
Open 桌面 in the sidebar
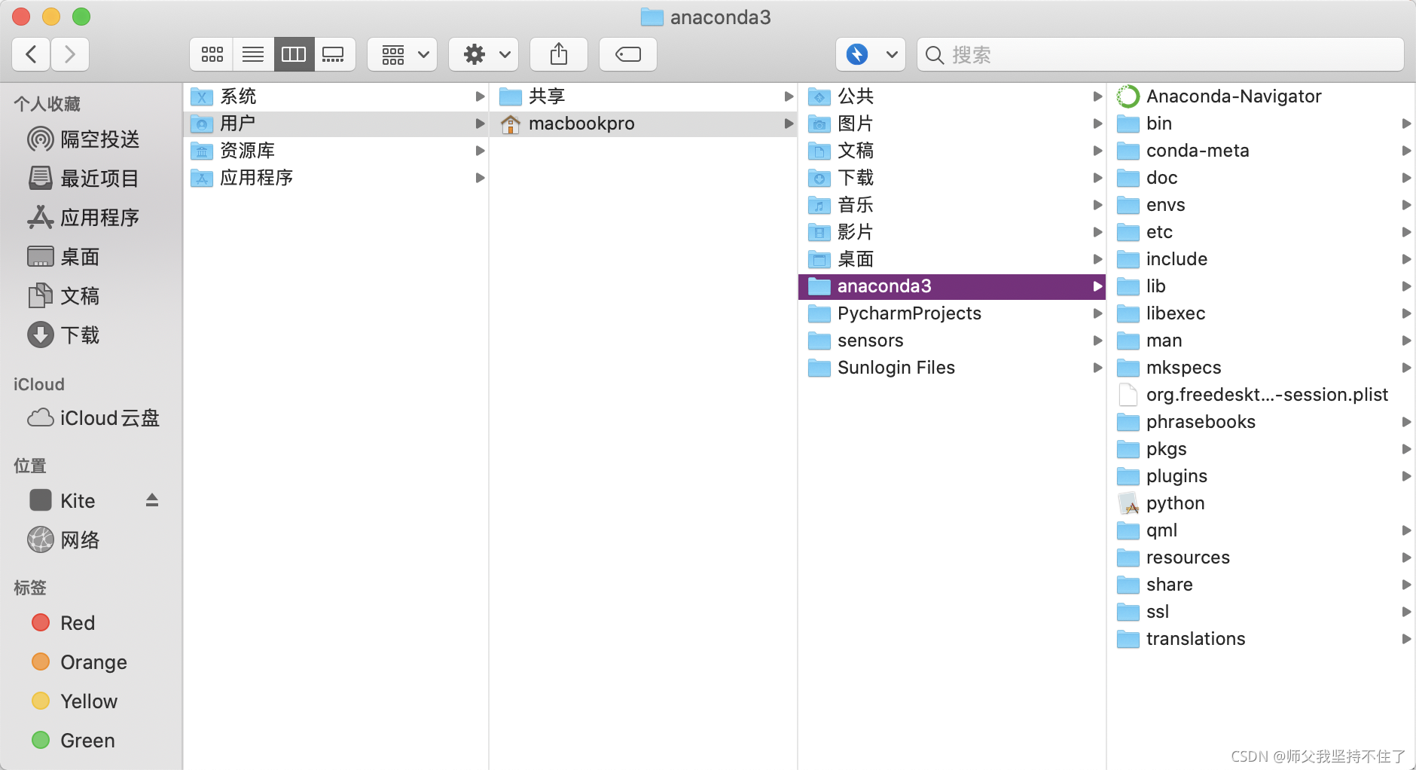[91, 257]
